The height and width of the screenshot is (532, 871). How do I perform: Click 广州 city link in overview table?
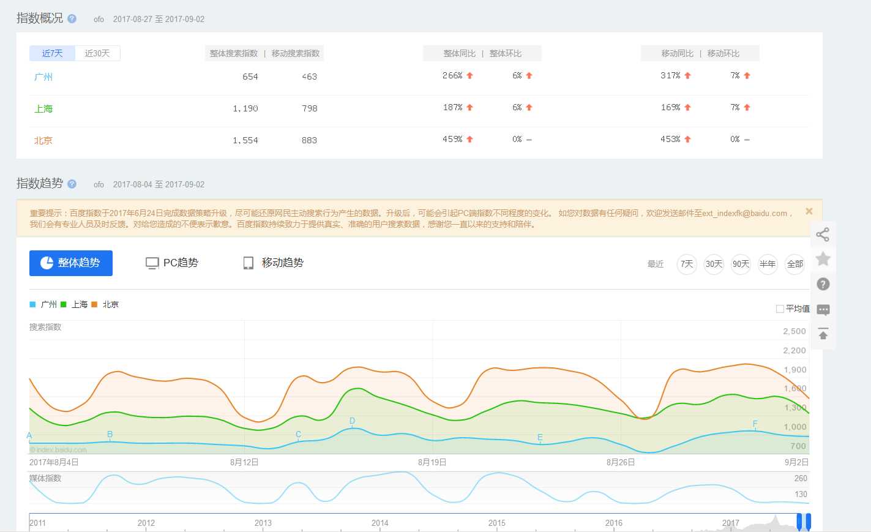(x=43, y=77)
